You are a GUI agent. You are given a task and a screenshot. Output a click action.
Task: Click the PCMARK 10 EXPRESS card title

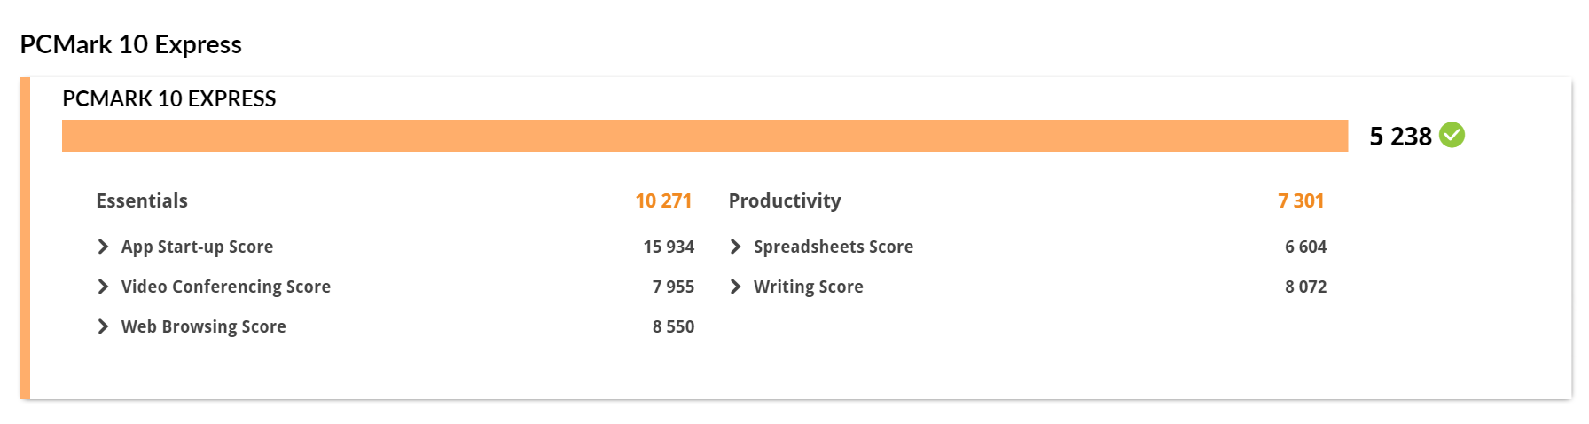click(x=169, y=98)
